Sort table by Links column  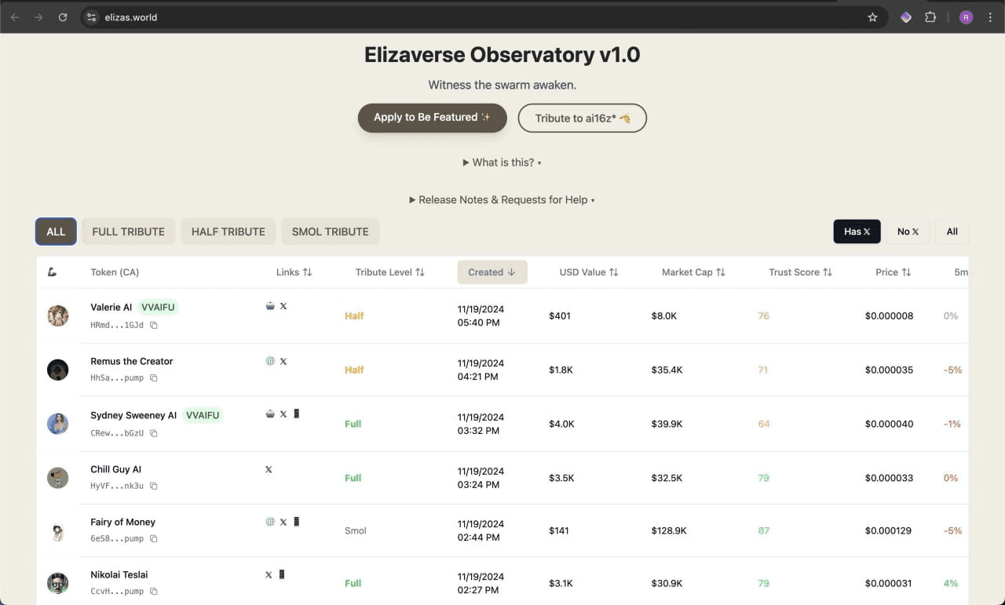[x=294, y=272]
